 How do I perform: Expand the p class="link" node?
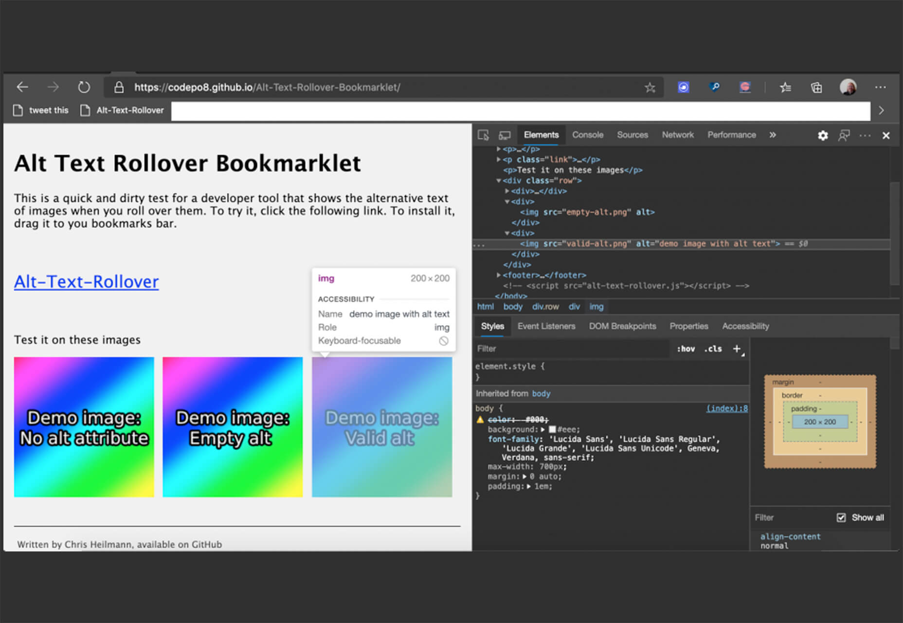(499, 160)
